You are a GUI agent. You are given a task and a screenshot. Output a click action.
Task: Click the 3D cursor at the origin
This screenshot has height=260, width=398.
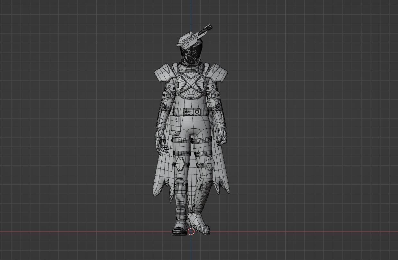[191, 231]
